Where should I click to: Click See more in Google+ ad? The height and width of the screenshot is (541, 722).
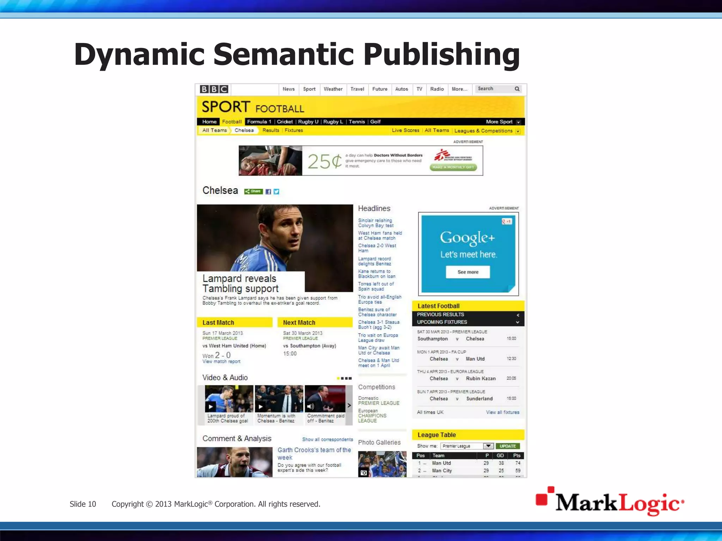tap(468, 272)
